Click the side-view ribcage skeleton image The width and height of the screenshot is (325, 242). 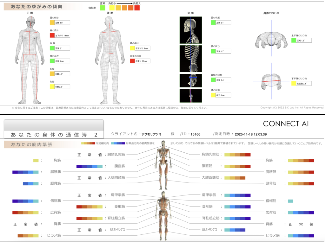pos(190,59)
